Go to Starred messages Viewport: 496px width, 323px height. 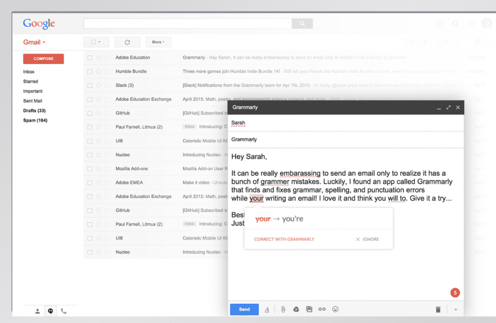click(30, 82)
